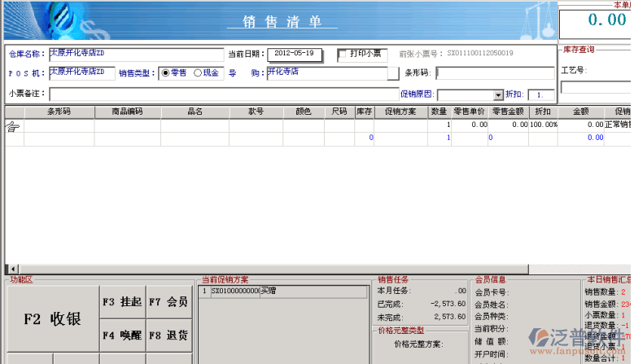Image resolution: width=634 pixels, height=364 pixels.
Task: Click the 促销方案 column header
Action: [400, 112]
